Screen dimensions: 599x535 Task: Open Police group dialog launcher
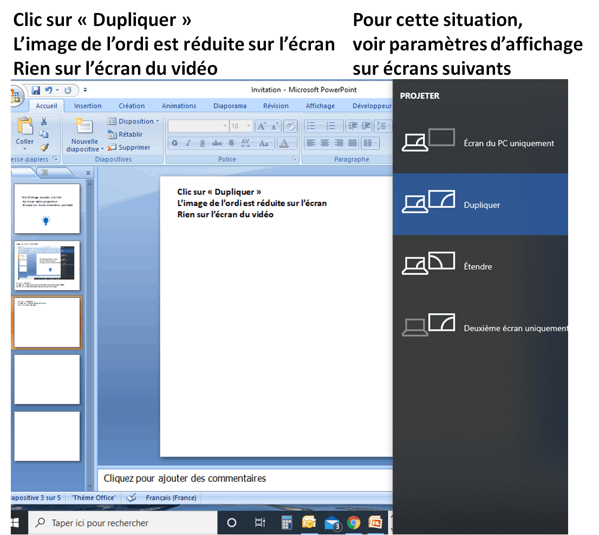(295, 159)
